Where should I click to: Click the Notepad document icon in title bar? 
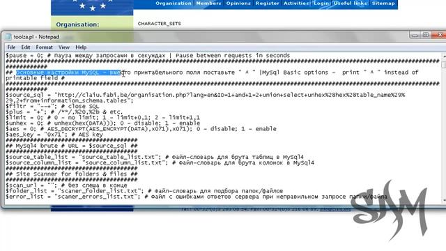pos(8,37)
